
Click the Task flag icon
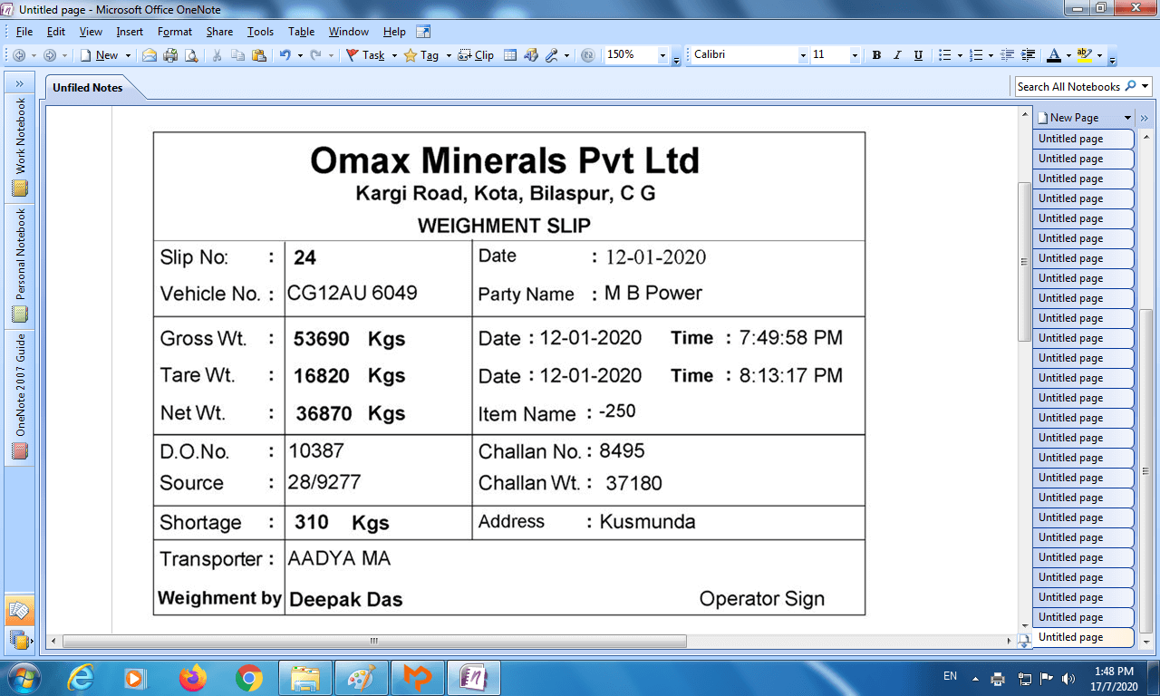[x=352, y=55]
